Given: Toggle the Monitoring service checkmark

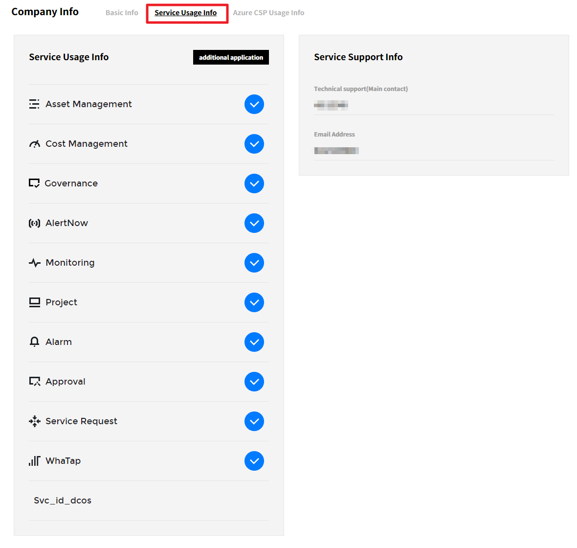Looking at the screenshot, I should coord(254,263).
